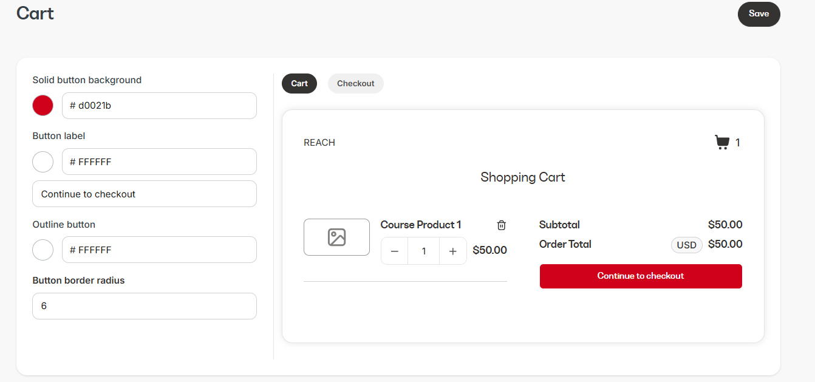This screenshot has width=815, height=382.
Task: Click the red Continue to checkout button
Action: coord(641,276)
